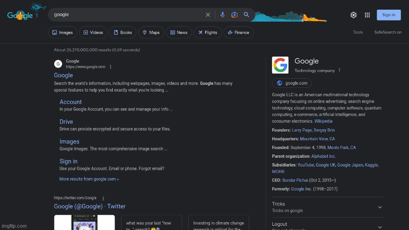Click the microphone voice search icon
Viewport: 409px width, 230px height.
coord(223,15)
